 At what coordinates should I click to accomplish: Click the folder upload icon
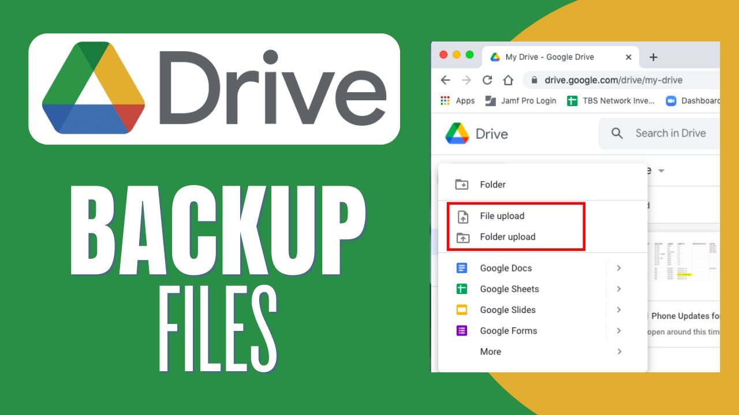462,237
